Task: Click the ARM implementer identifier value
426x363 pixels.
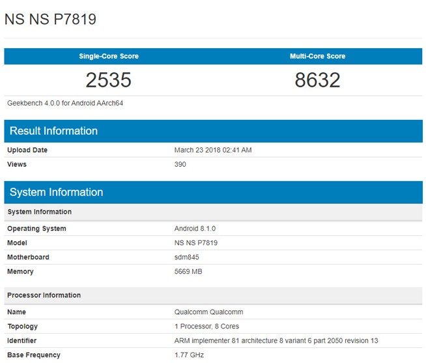Action: (276, 341)
